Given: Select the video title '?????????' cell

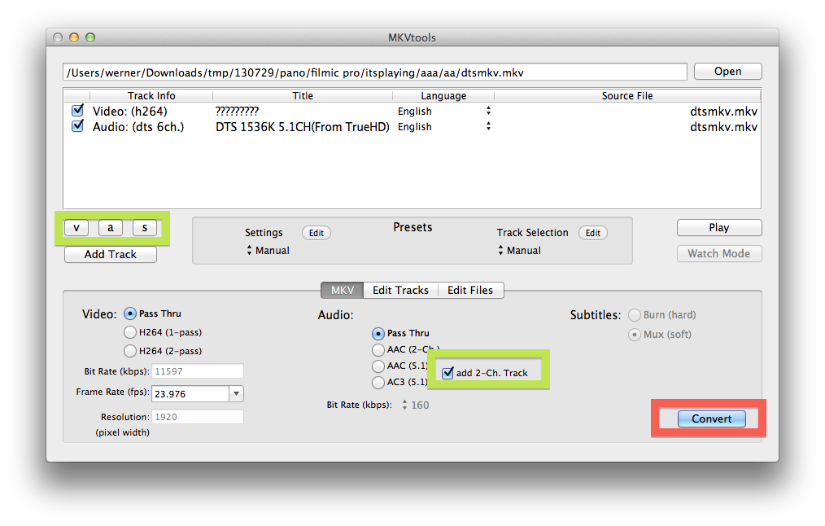Looking at the screenshot, I should [237, 111].
